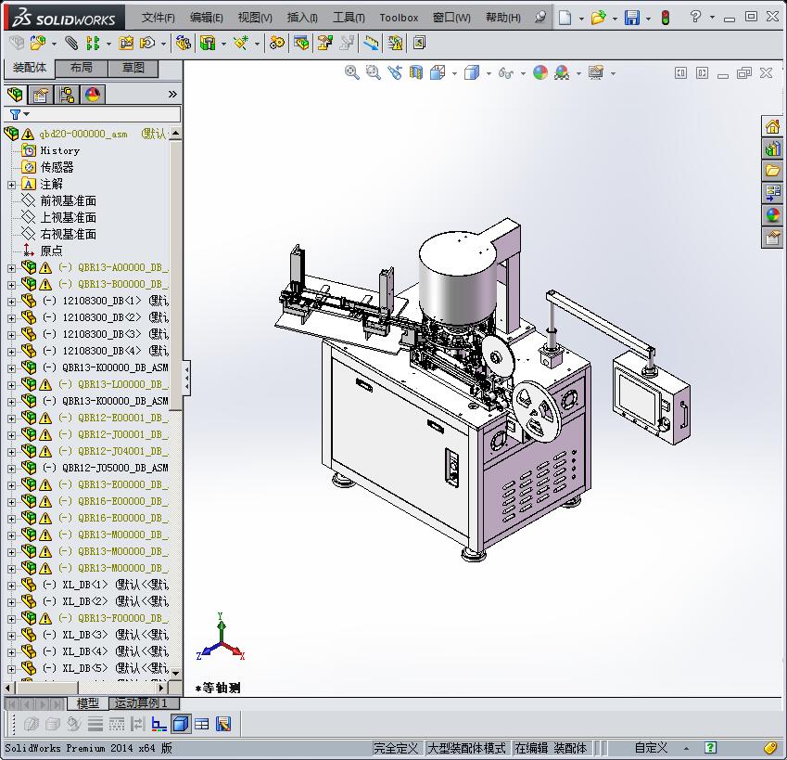787x760 pixels.
Task: Select the FeatureManager design tree icon
Action: click(x=15, y=94)
